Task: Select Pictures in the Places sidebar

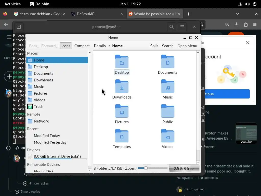Action: click(x=57, y=93)
